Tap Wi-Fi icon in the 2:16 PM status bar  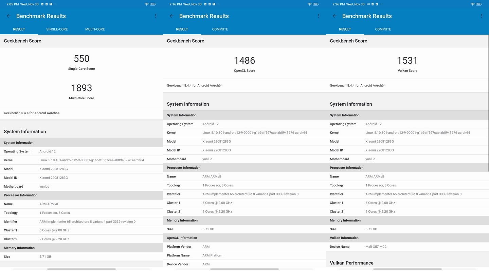coord(309,4)
